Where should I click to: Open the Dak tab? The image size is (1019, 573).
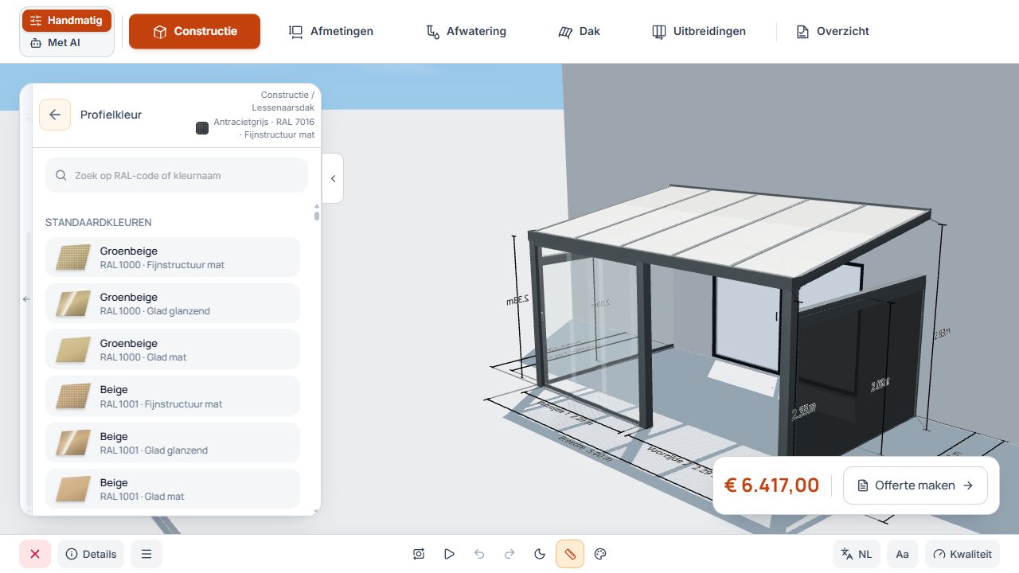[x=579, y=31]
